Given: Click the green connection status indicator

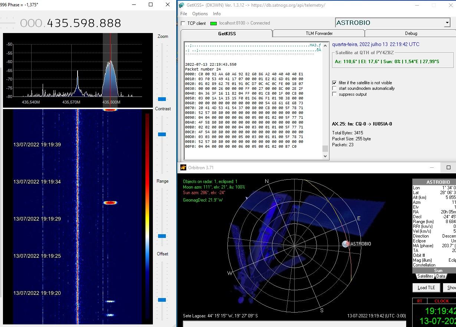Looking at the screenshot, I should tap(213, 23).
